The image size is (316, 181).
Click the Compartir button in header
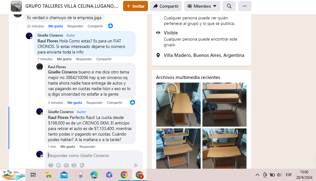coord(166,6)
